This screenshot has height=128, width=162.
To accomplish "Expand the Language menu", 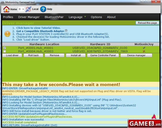I will click(77, 17).
